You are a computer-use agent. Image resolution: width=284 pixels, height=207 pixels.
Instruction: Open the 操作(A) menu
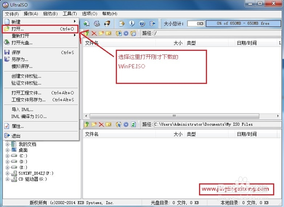[x=31, y=14]
